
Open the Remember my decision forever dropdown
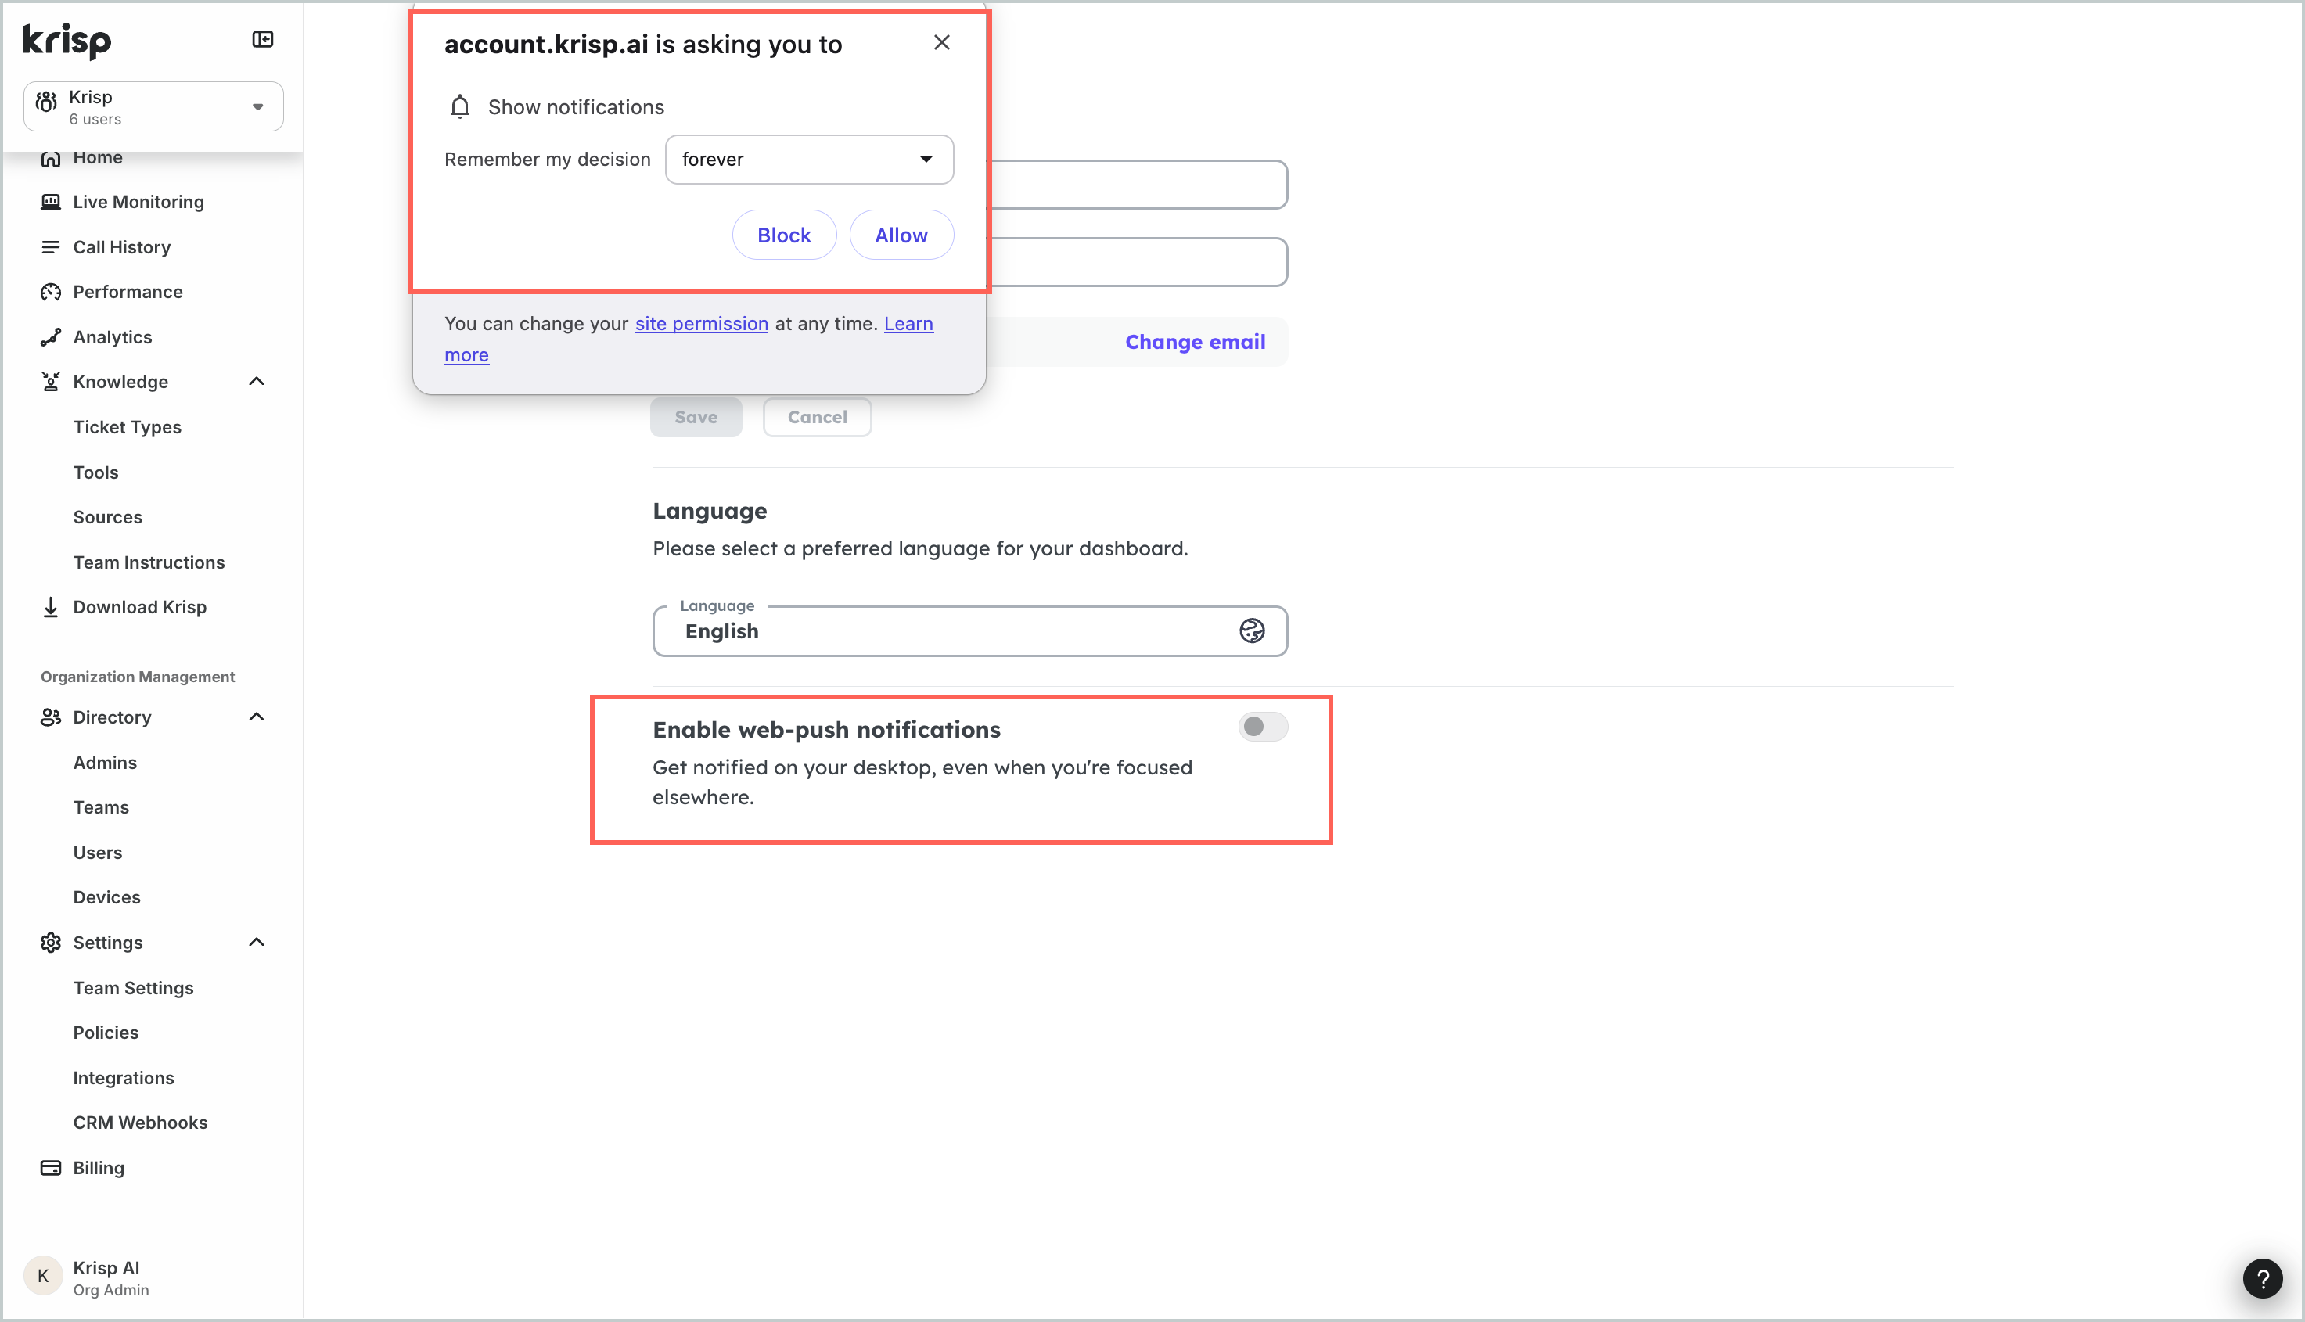coord(809,160)
